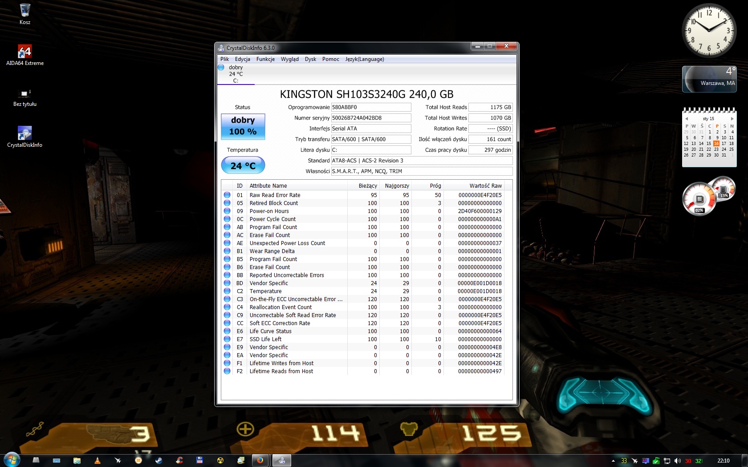Click the Total Host Writes value 1070 GB
The image size is (748, 467).
pos(491,118)
